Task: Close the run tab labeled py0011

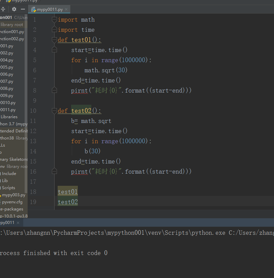Action: [18, 223]
